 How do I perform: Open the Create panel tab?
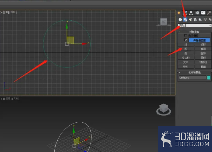pyautogui.click(x=179, y=13)
